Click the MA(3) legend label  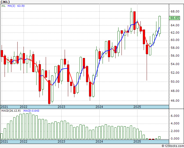coord(11,6)
